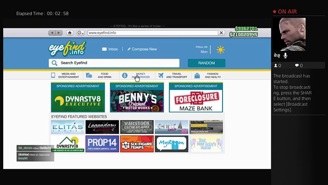Visit the DockTease boat website
Screen dimensions: 328x185
coord(171,127)
